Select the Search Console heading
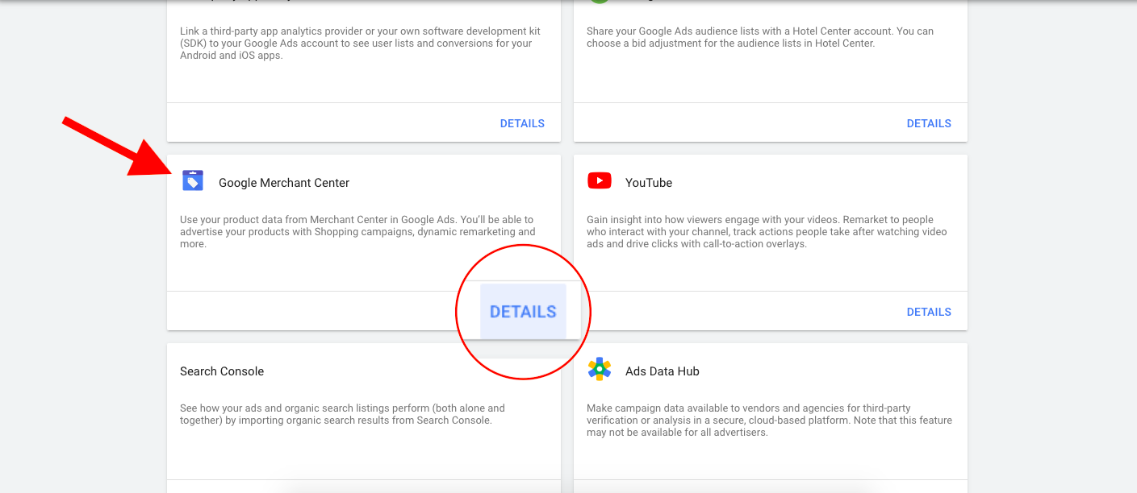This screenshot has width=1137, height=493. [x=222, y=371]
